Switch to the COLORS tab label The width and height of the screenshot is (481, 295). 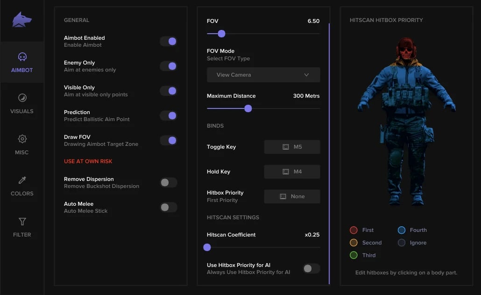pyautogui.click(x=22, y=194)
